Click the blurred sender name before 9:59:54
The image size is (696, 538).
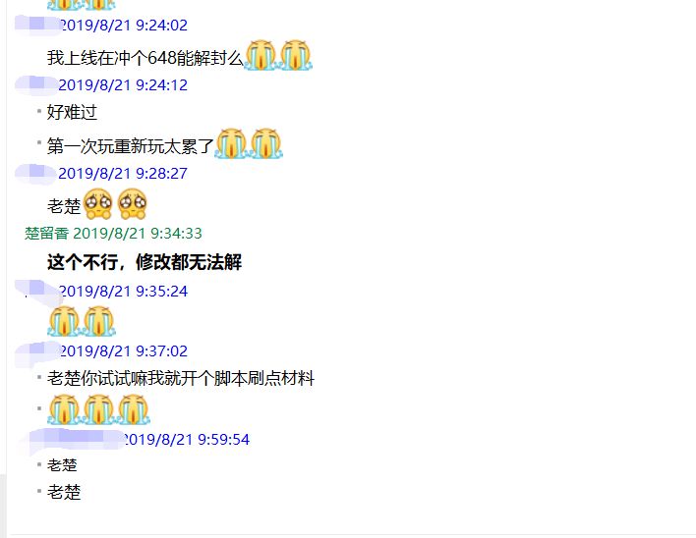coord(71,440)
